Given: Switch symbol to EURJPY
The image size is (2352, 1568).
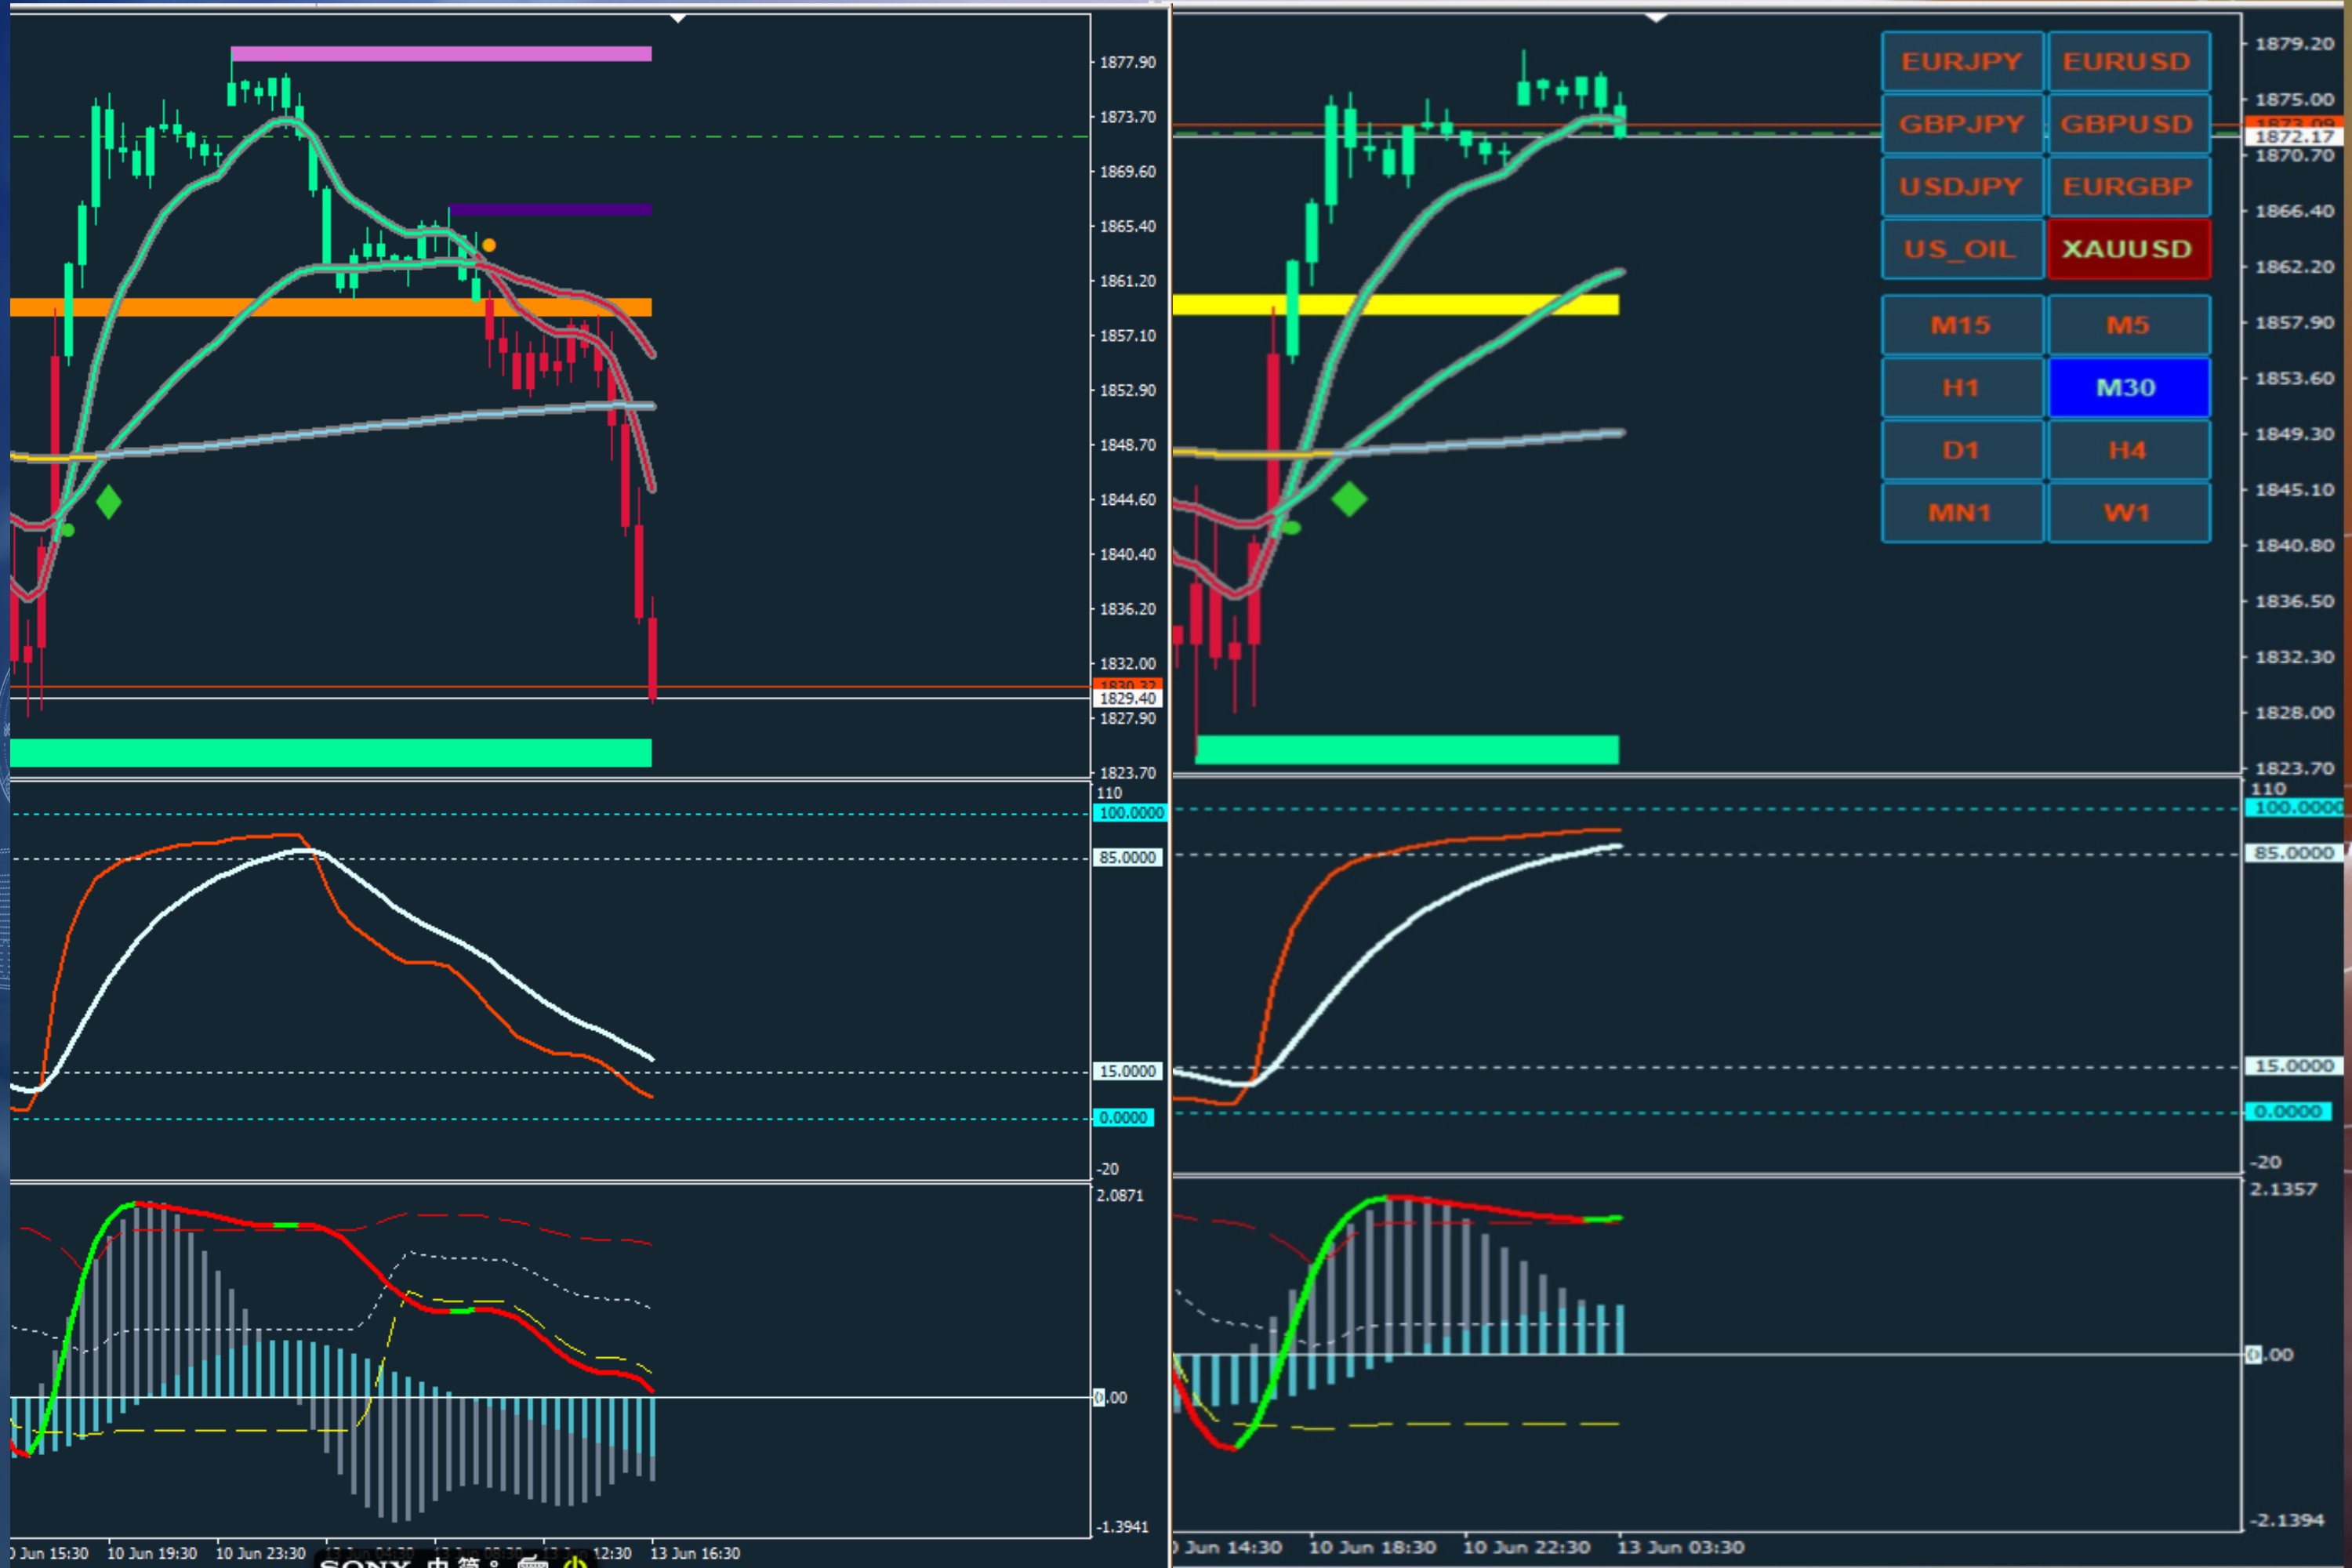Looking at the screenshot, I should (x=1961, y=62).
